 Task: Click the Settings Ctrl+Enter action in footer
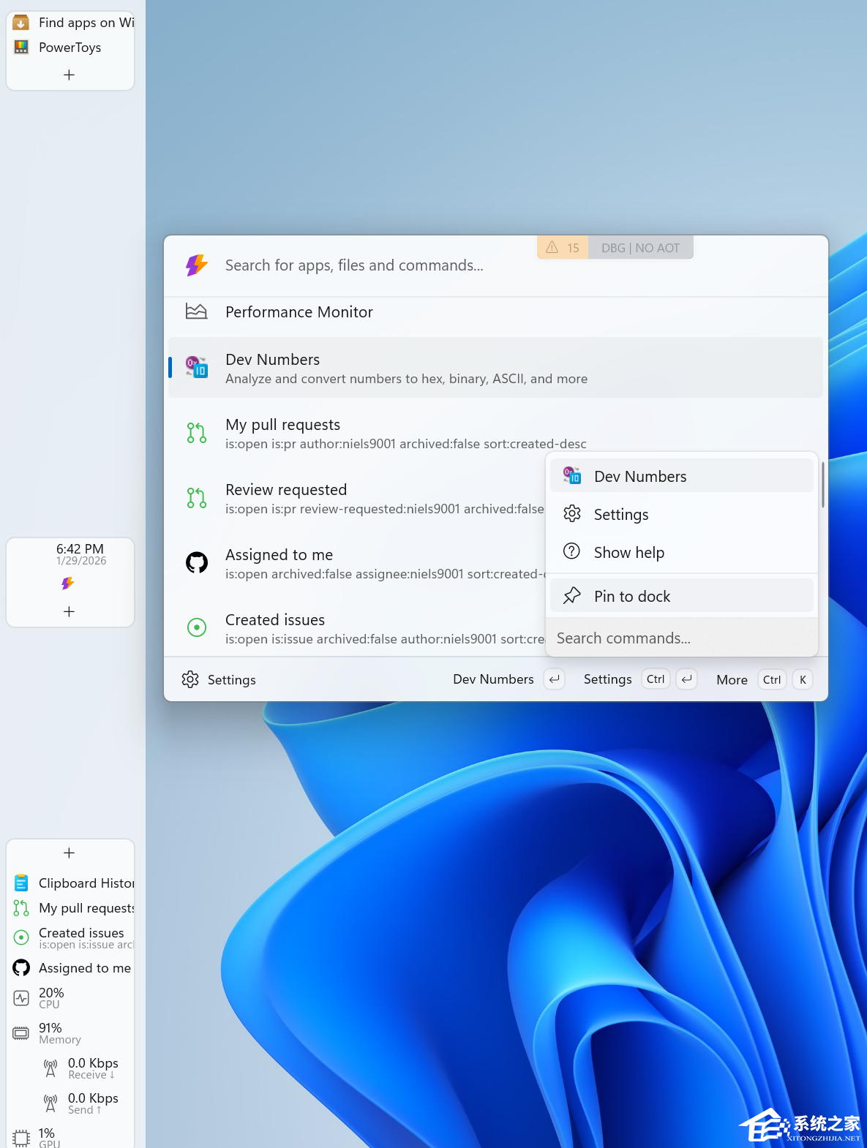[x=640, y=679]
